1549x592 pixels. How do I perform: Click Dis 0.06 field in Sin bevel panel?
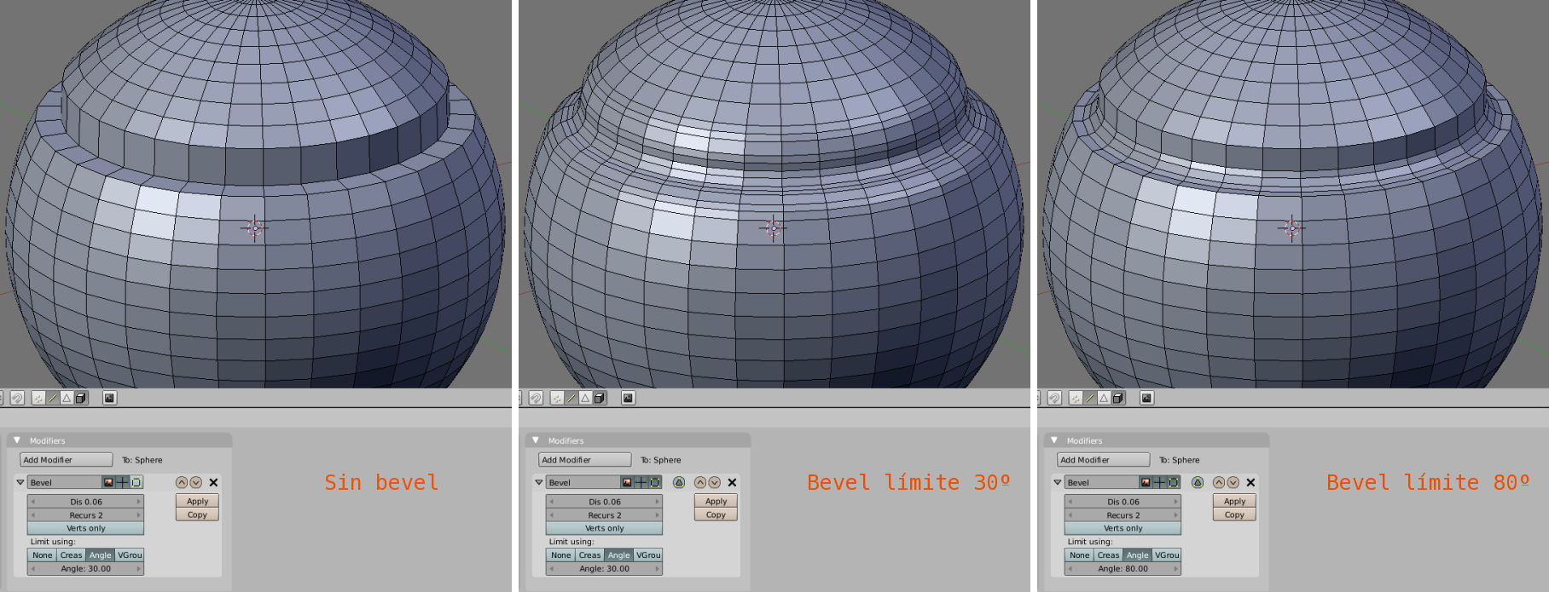85,502
